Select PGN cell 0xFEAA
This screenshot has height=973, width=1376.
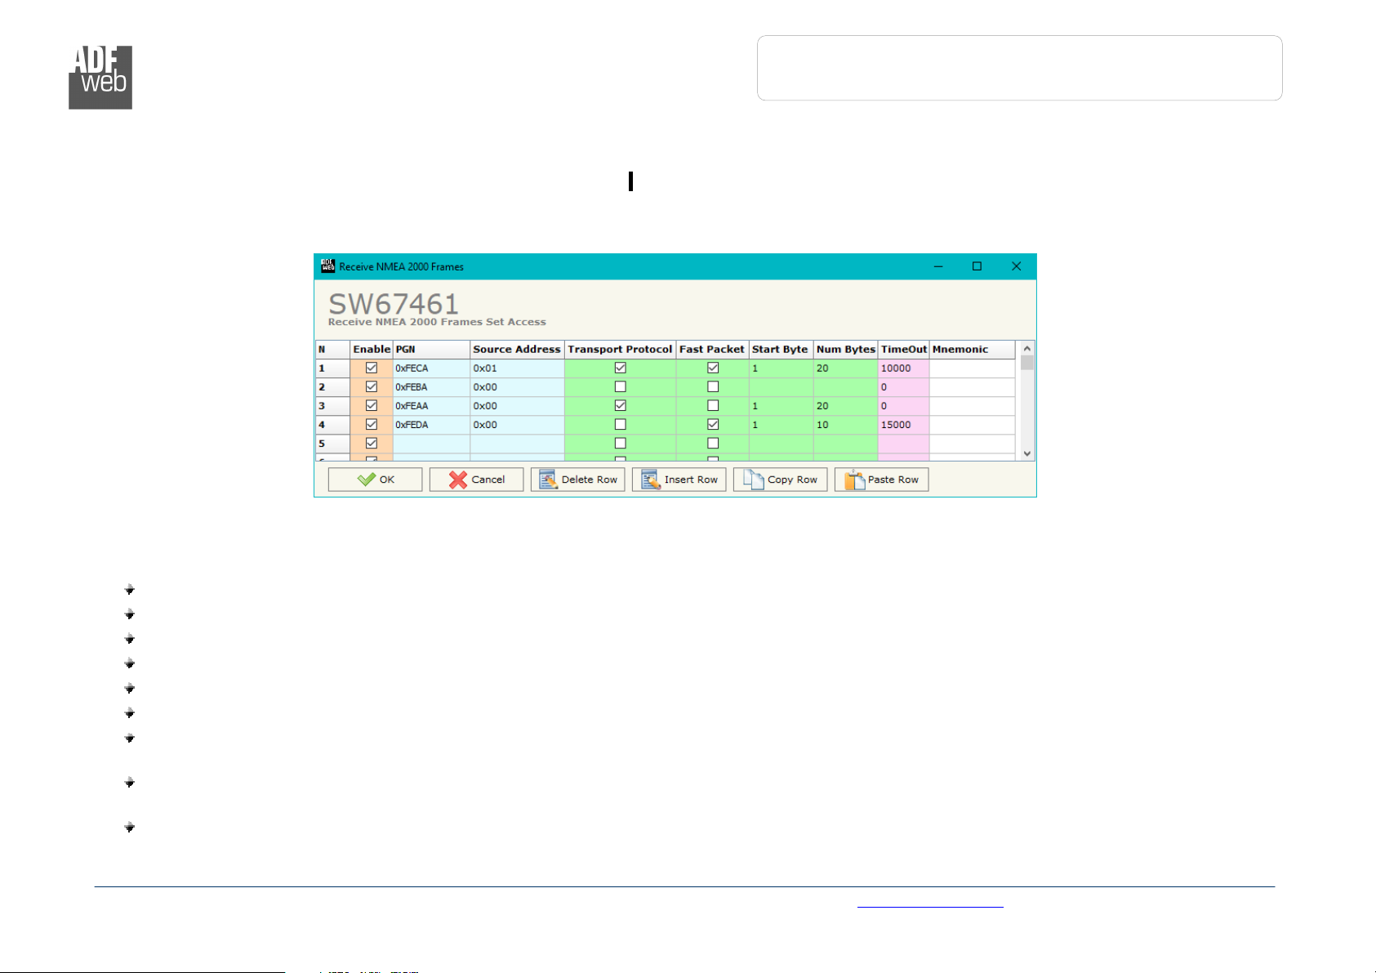click(431, 406)
